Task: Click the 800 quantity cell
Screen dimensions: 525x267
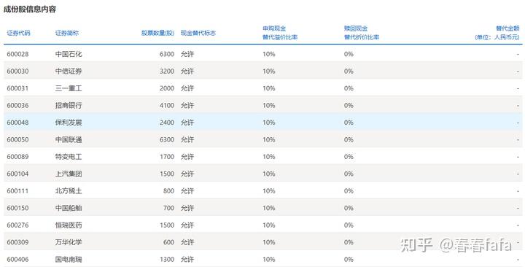Action: tap(168, 190)
